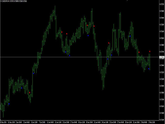Click the small triangle before CADCHF,H4 title
This screenshot has height=124, width=165.
click(1, 1)
